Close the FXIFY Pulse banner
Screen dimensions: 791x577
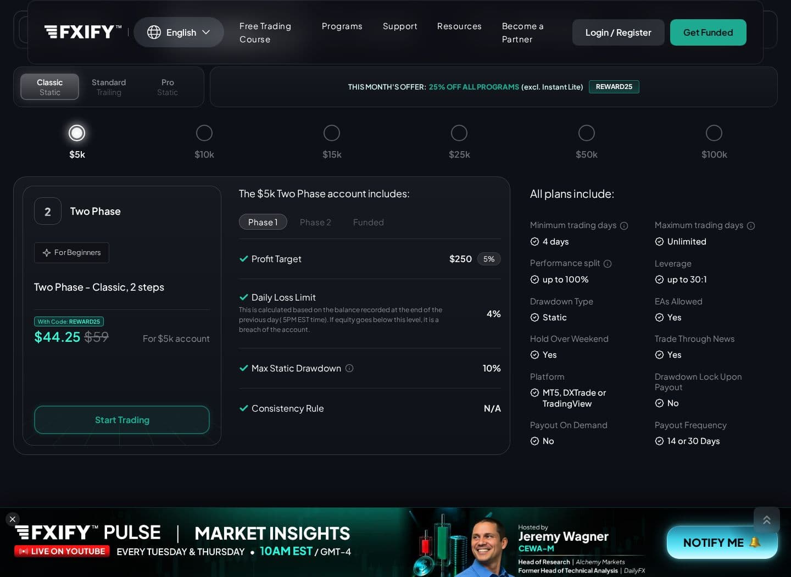click(13, 519)
